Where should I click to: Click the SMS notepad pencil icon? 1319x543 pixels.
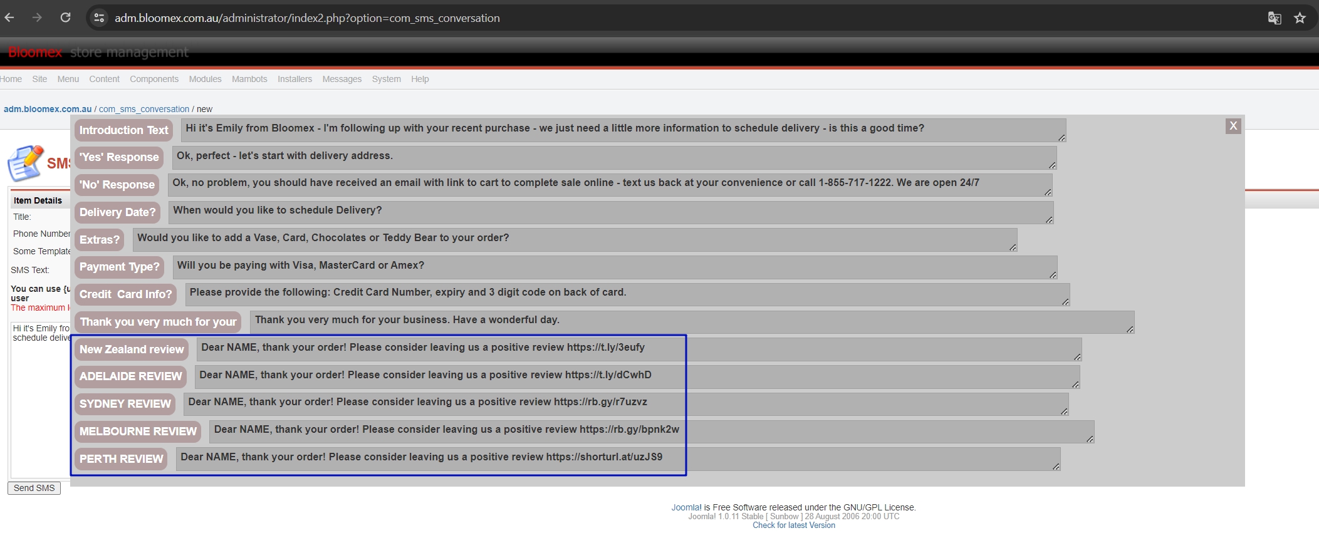click(x=25, y=163)
